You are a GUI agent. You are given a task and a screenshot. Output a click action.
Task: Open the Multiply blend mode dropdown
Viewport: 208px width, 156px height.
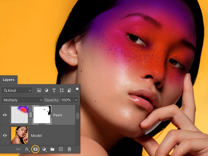click(x=22, y=100)
